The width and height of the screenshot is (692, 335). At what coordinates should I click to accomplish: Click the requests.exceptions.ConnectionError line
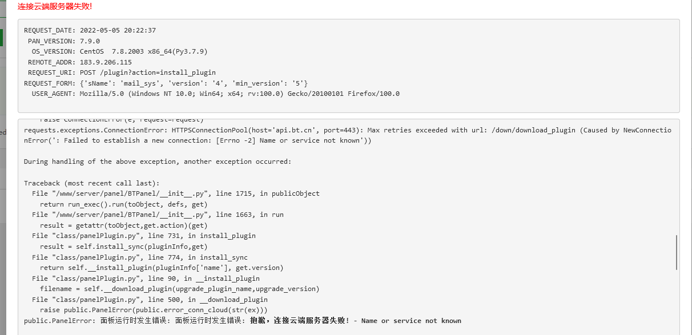tap(348, 135)
